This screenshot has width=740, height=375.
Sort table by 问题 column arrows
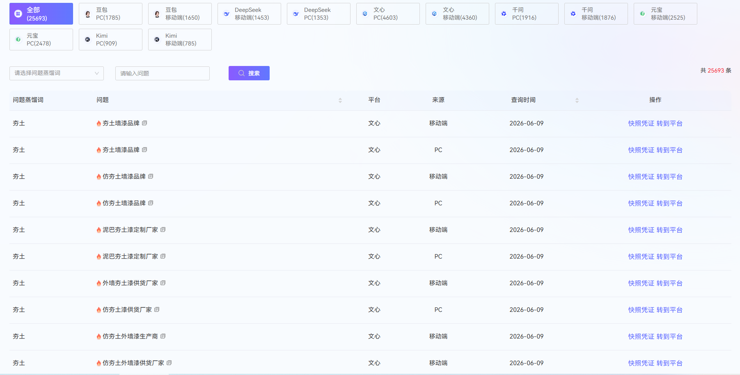[340, 100]
